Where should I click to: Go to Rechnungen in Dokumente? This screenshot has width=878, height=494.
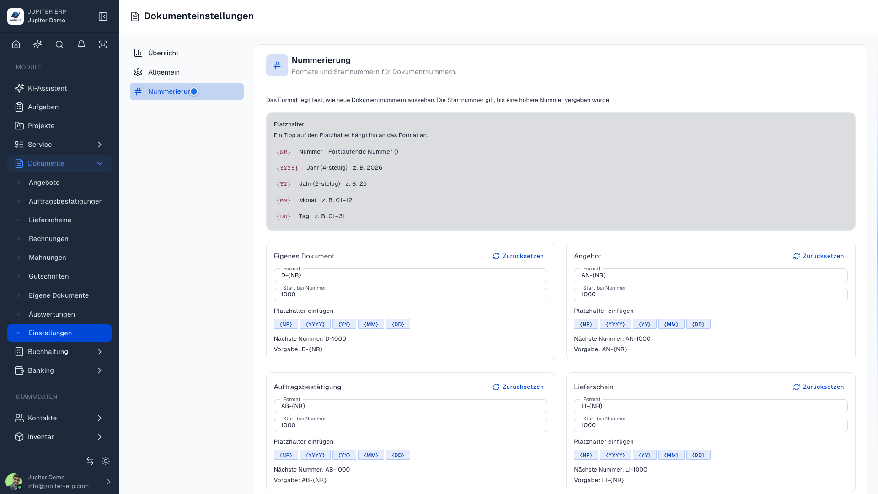pos(59,239)
